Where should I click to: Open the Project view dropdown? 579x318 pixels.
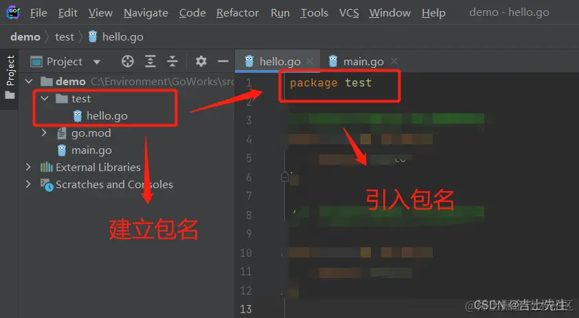click(x=97, y=62)
